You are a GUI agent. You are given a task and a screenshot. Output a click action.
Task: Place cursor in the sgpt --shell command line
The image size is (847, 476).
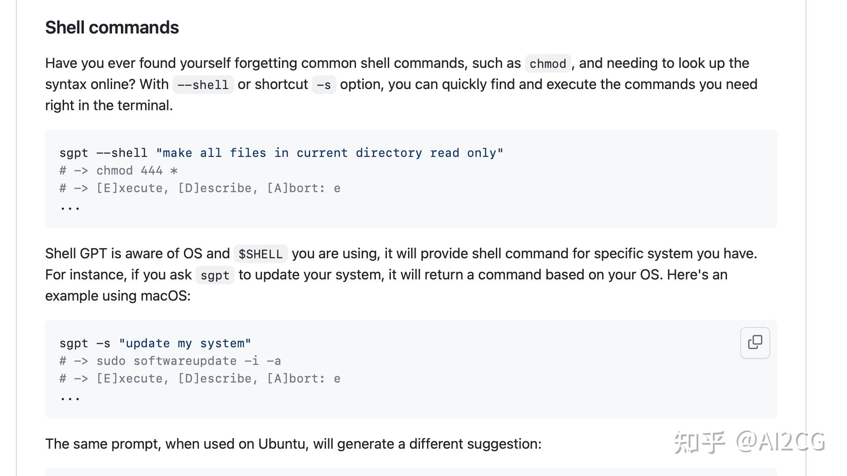pyautogui.click(x=281, y=153)
